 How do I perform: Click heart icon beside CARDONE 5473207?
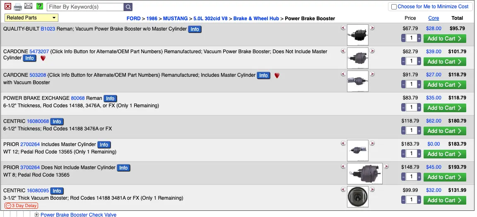coord(43,58)
